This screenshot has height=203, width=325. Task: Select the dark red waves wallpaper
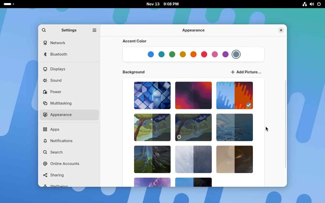(x=193, y=95)
